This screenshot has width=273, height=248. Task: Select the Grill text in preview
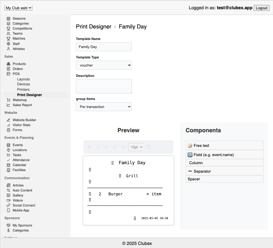pyautogui.click(x=132, y=176)
